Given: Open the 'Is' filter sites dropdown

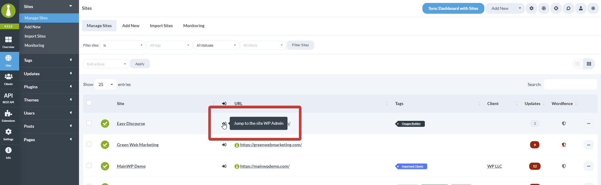Looking at the screenshot, I should [123, 45].
